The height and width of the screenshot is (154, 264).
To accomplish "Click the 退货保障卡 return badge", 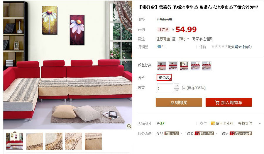I will pos(241,134).
